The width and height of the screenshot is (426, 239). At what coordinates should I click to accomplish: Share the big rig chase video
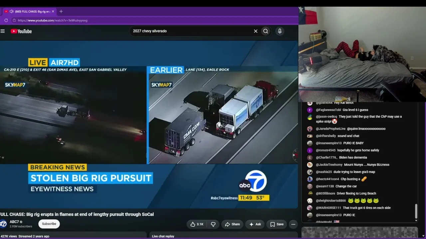click(x=232, y=224)
